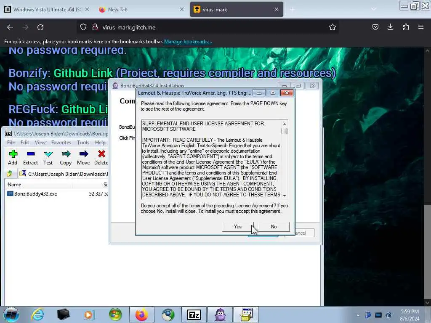Screen dimensions: 431x323
Task: Open the Help menu in 7-Zip
Action: [100, 142]
